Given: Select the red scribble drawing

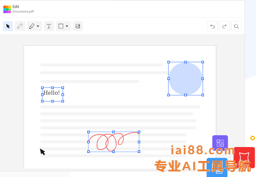Looking at the screenshot, I should click(113, 141).
